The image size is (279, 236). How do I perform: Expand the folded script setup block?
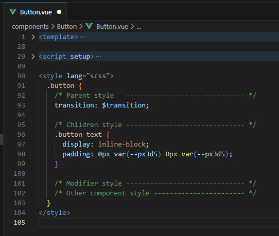[33, 57]
